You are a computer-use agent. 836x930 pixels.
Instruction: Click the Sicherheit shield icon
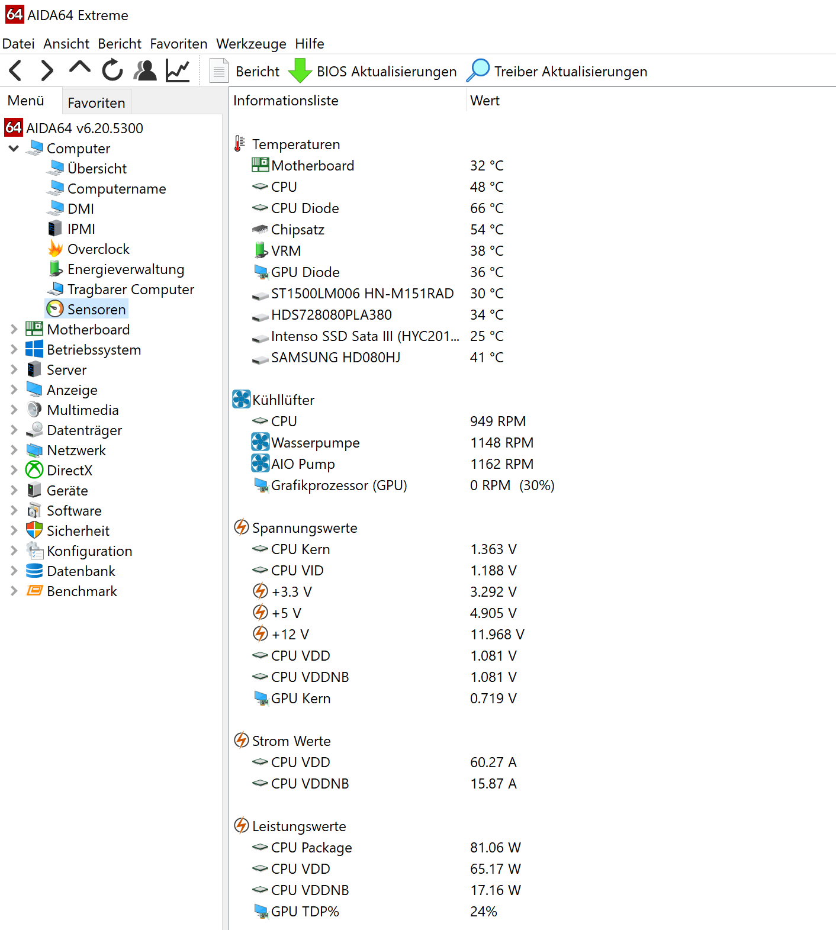coord(34,530)
